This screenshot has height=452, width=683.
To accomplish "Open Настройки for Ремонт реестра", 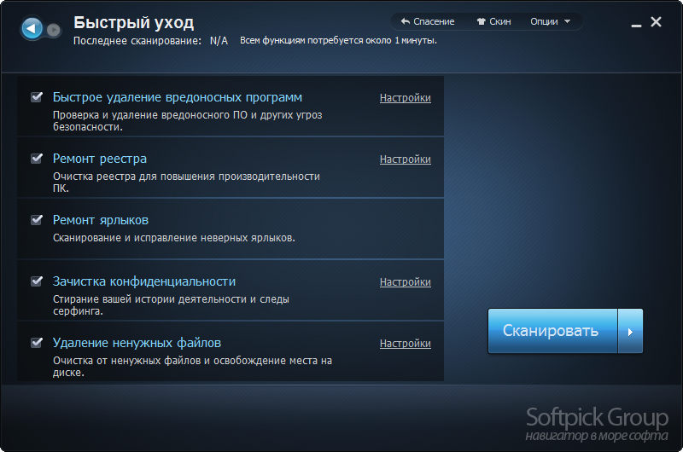I will tap(405, 159).
